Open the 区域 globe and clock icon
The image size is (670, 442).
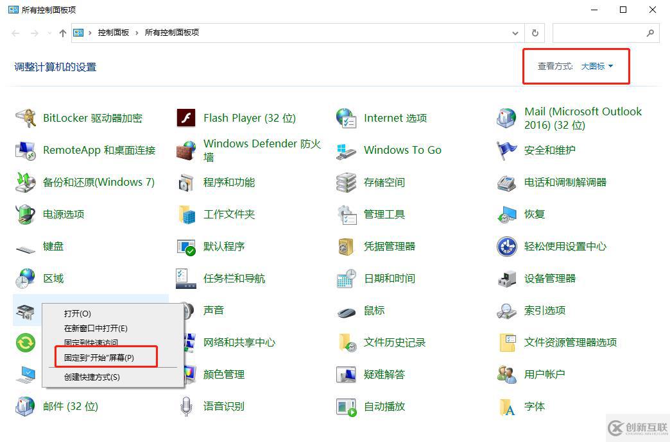tap(26, 279)
